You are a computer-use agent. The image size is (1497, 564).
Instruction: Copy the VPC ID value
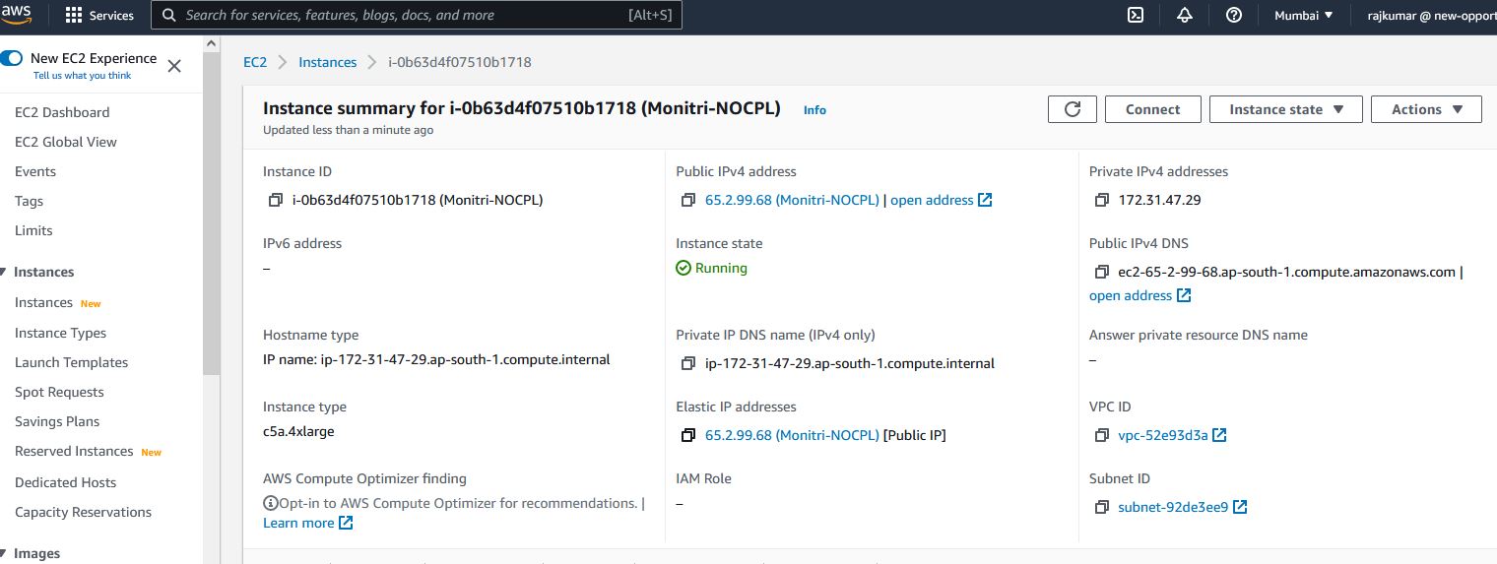coord(1102,436)
